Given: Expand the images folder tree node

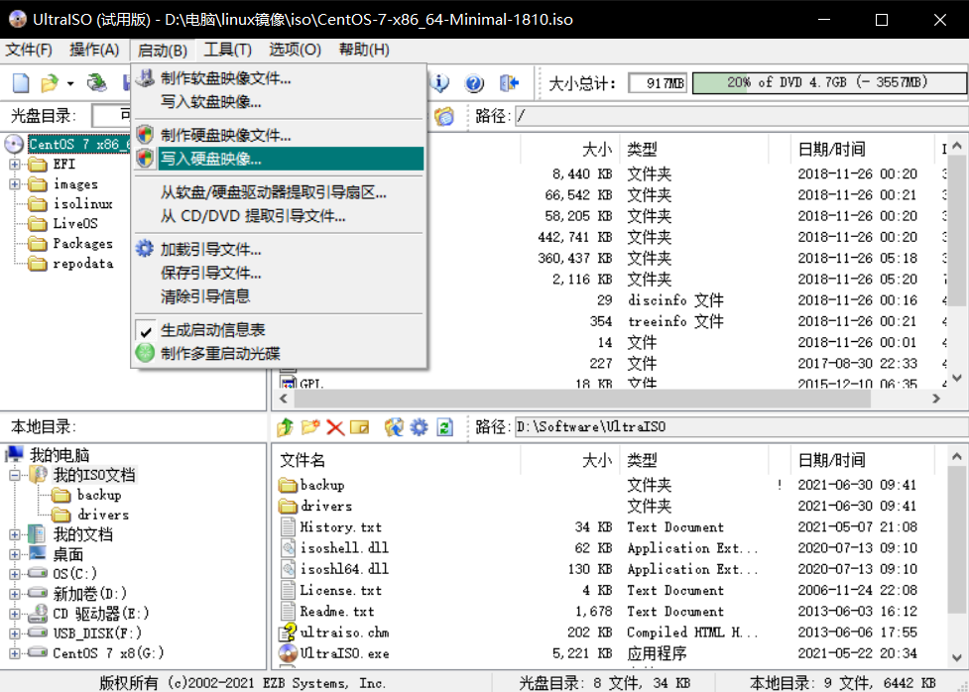Looking at the screenshot, I should 15,184.
